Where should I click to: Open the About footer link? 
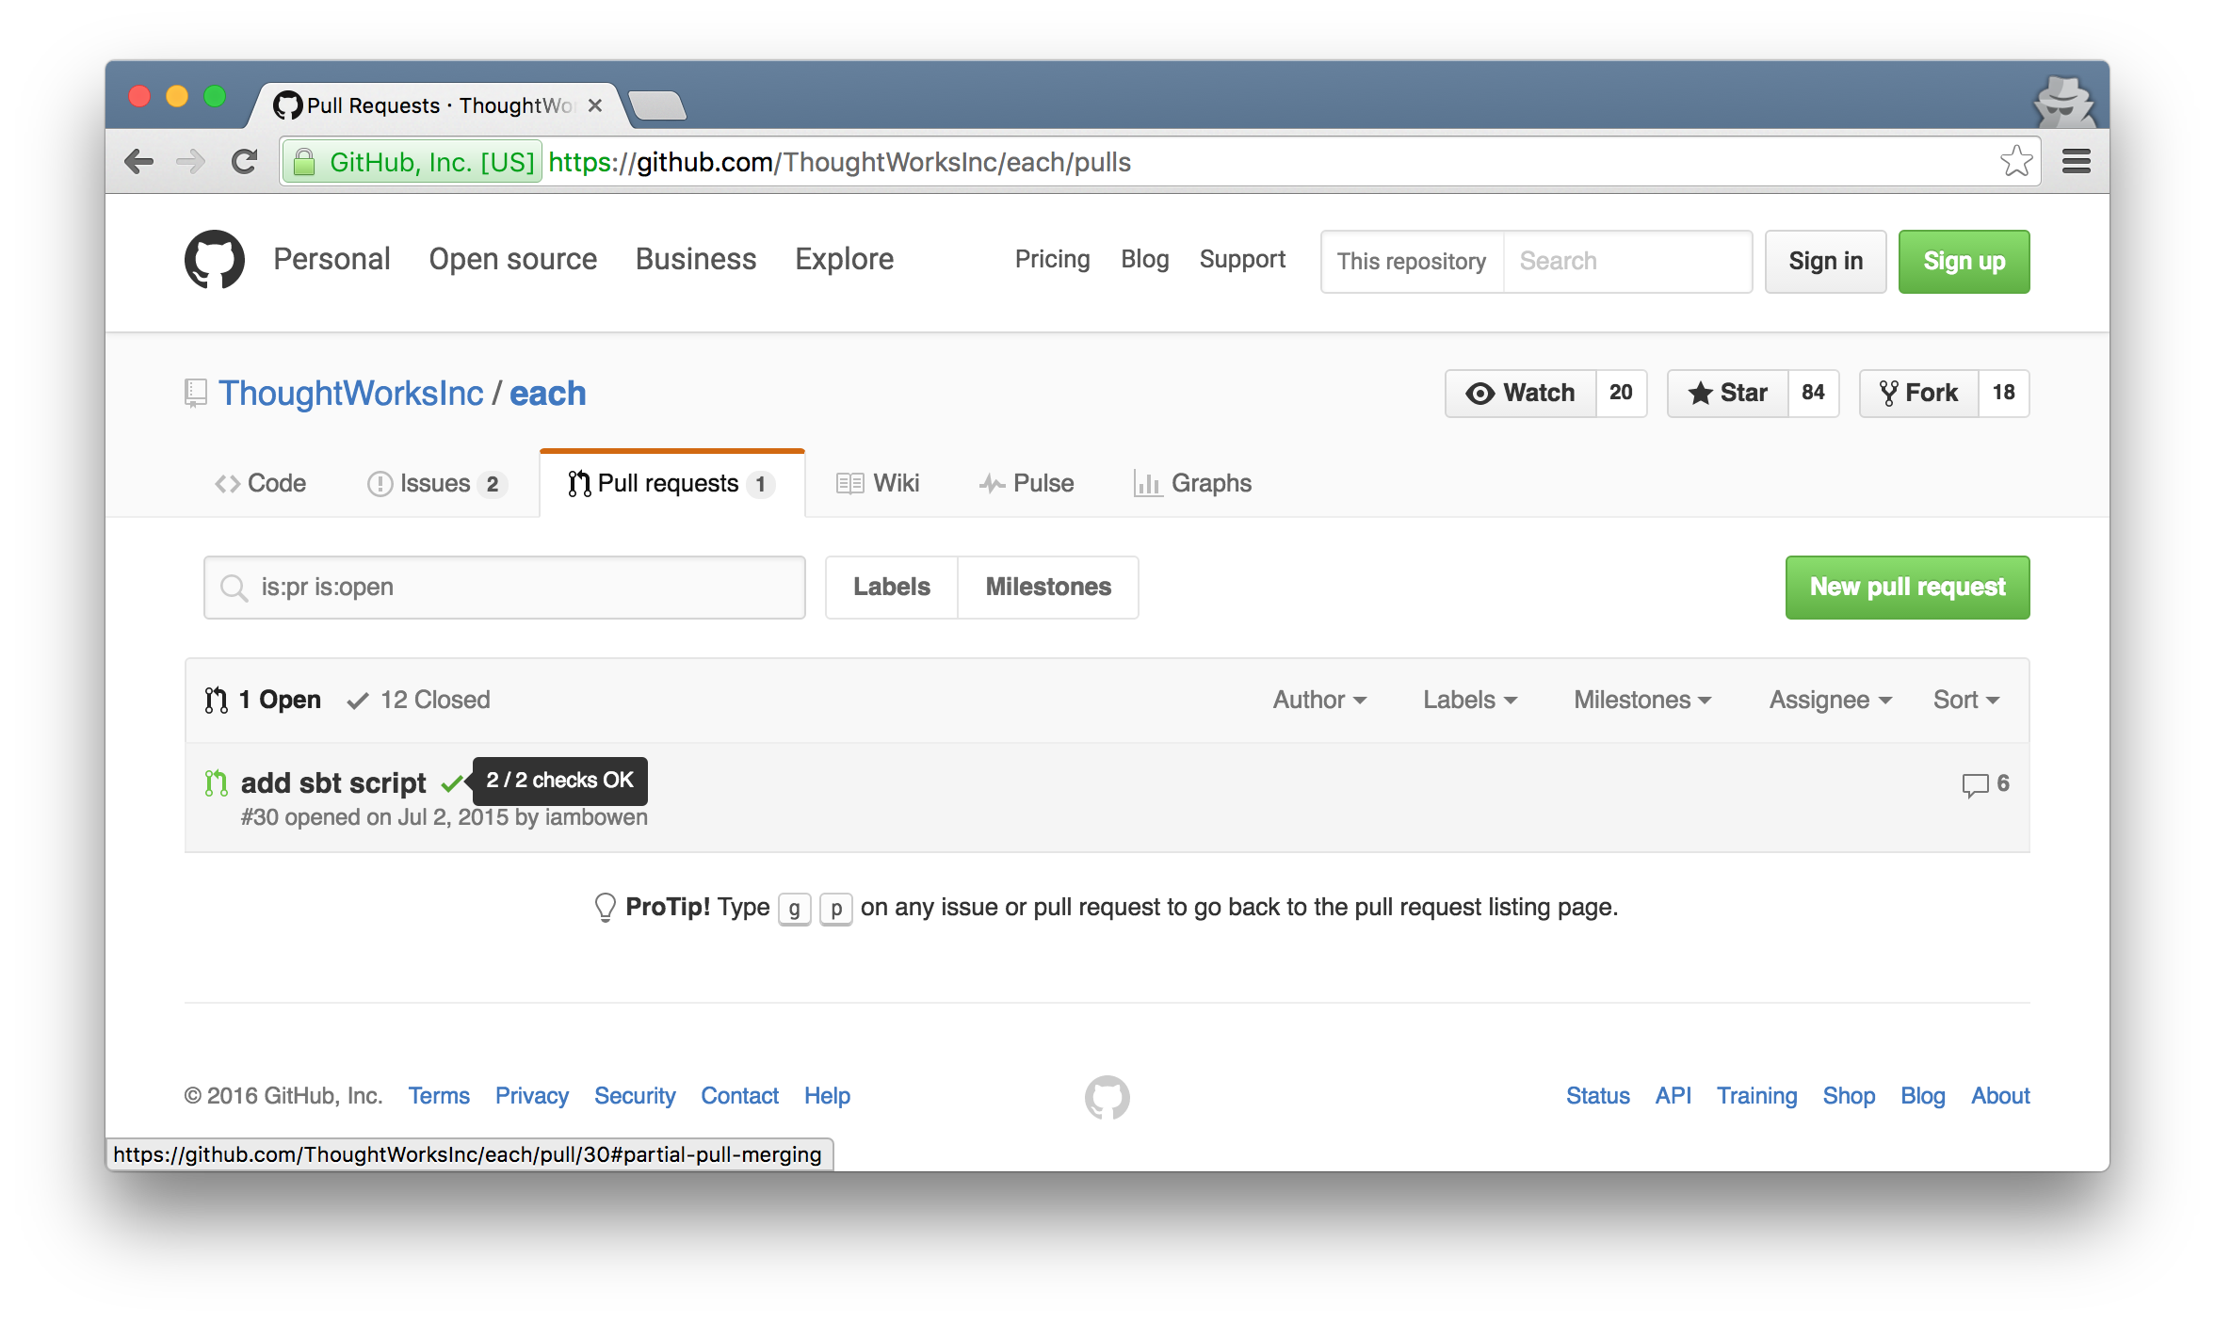pyautogui.click(x=2001, y=1096)
